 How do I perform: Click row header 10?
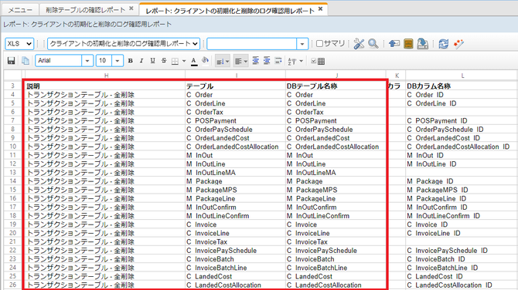pyautogui.click(x=12, y=147)
